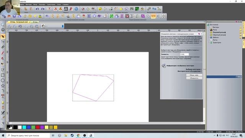The height and width of the screenshot is (138, 245).
Task: Toggle the light bulb beside Векторы
Action: click(x=240, y=27)
